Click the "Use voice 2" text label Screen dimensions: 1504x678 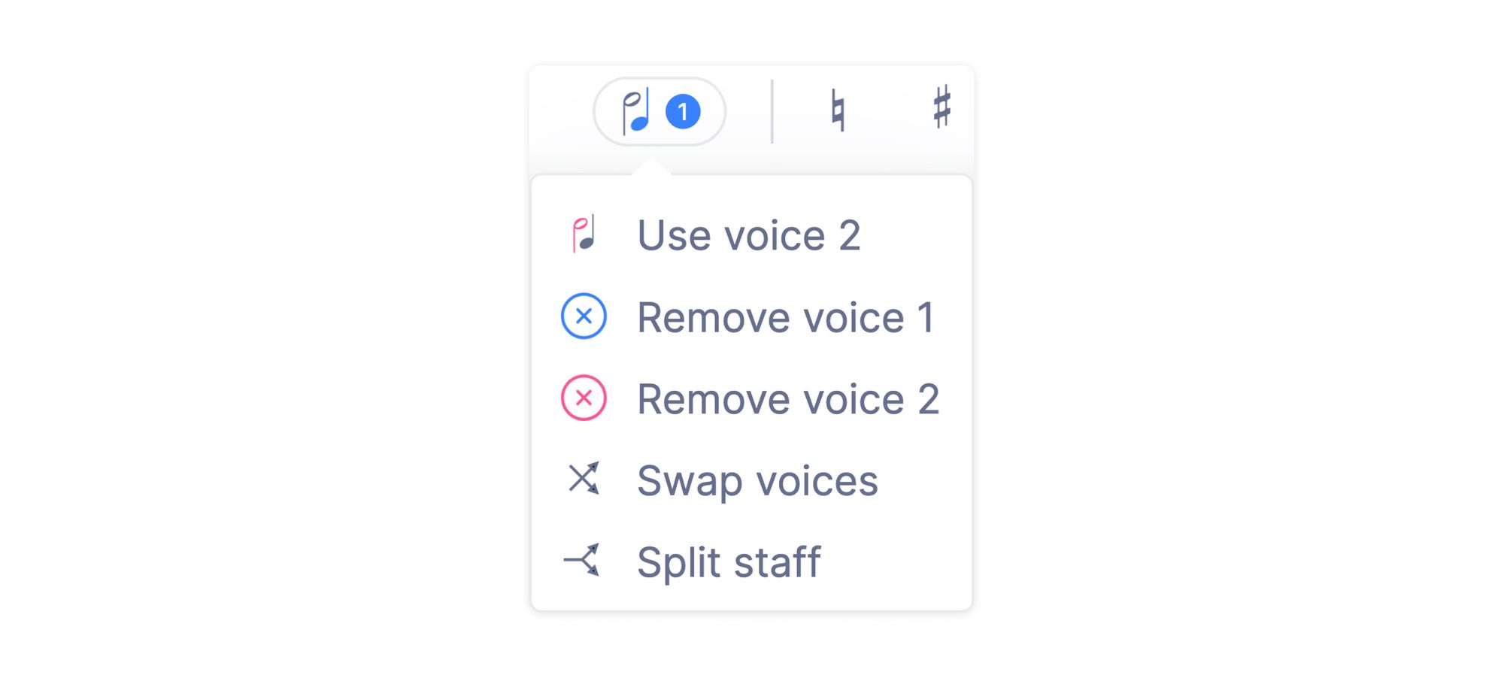[749, 235]
